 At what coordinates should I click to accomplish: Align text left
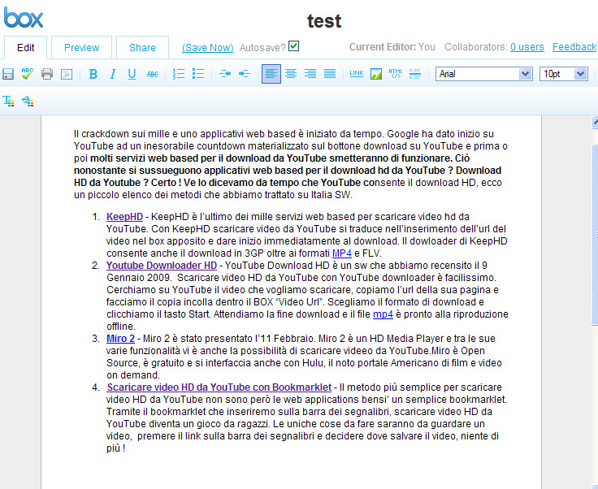pos(271,74)
